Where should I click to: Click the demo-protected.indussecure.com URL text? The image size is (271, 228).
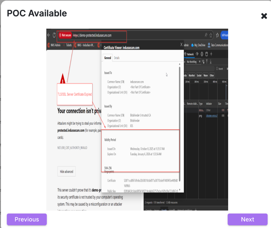click(x=92, y=35)
